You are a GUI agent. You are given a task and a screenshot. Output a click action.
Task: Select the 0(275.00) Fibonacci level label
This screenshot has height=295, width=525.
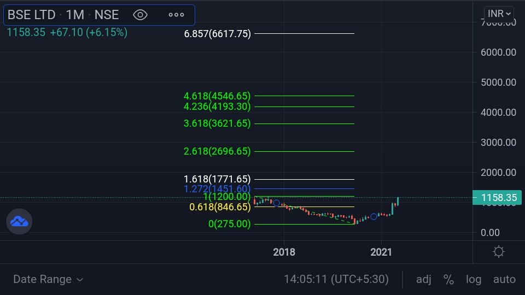pyautogui.click(x=229, y=224)
